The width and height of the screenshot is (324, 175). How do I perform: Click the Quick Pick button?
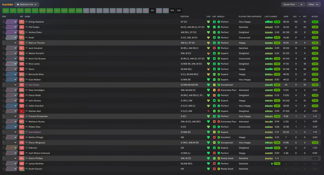[289, 5]
